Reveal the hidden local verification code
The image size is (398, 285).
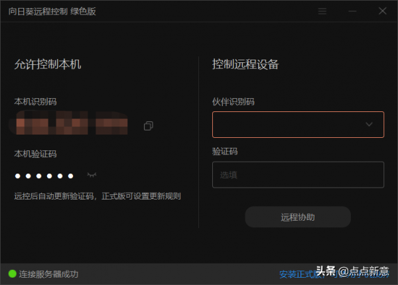92,175
